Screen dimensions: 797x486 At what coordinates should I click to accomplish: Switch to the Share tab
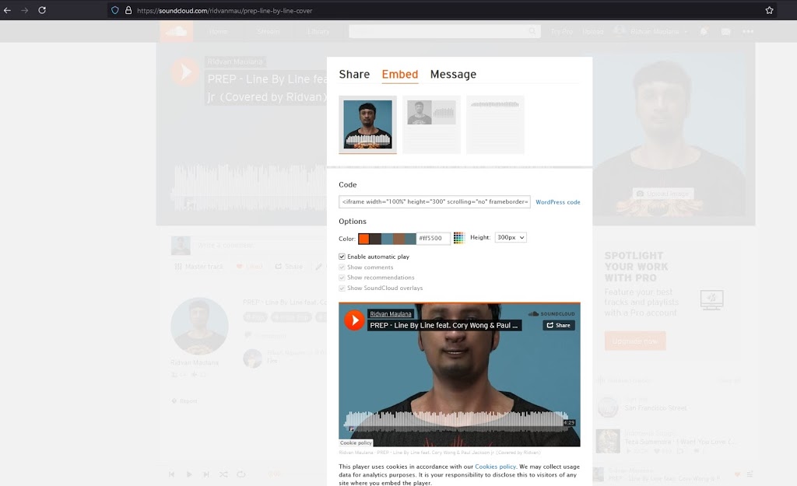[x=354, y=74]
